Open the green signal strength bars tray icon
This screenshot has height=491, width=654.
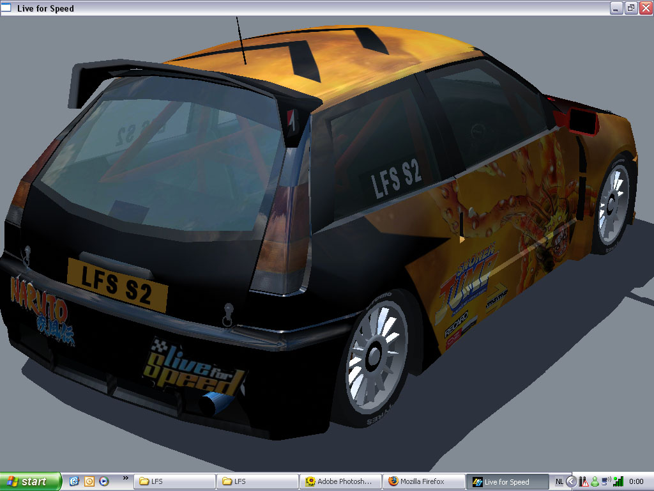click(x=618, y=482)
